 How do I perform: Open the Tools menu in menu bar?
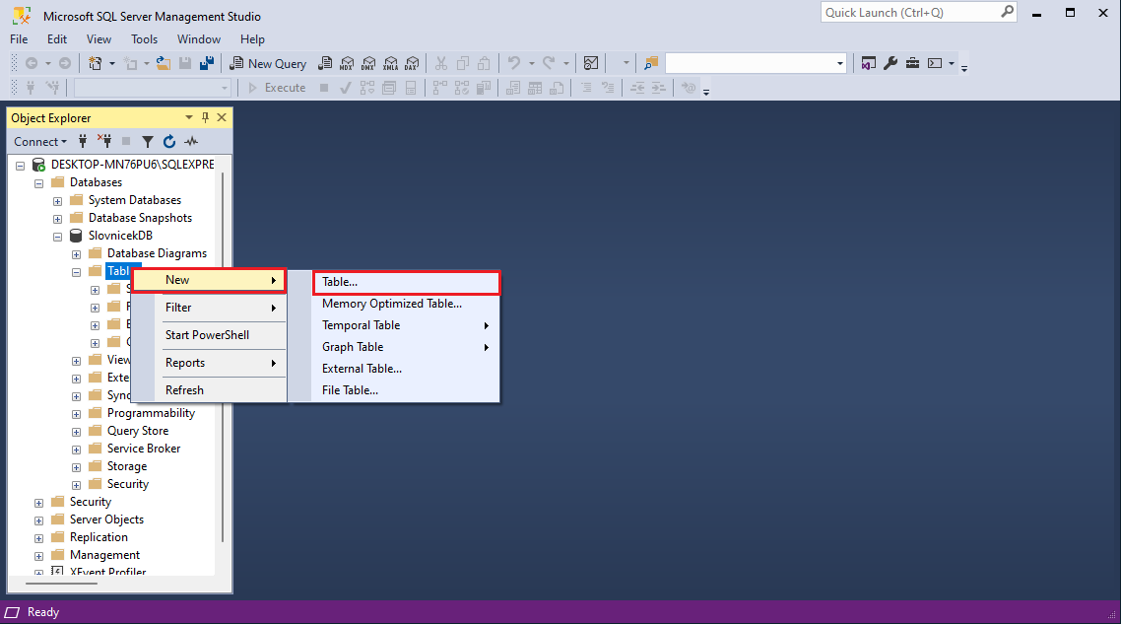coord(144,39)
